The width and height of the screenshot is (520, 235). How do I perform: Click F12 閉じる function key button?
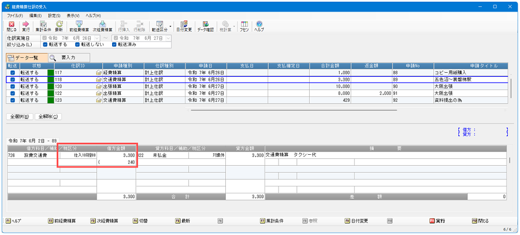pyautogui.click(x=480, y=221)
